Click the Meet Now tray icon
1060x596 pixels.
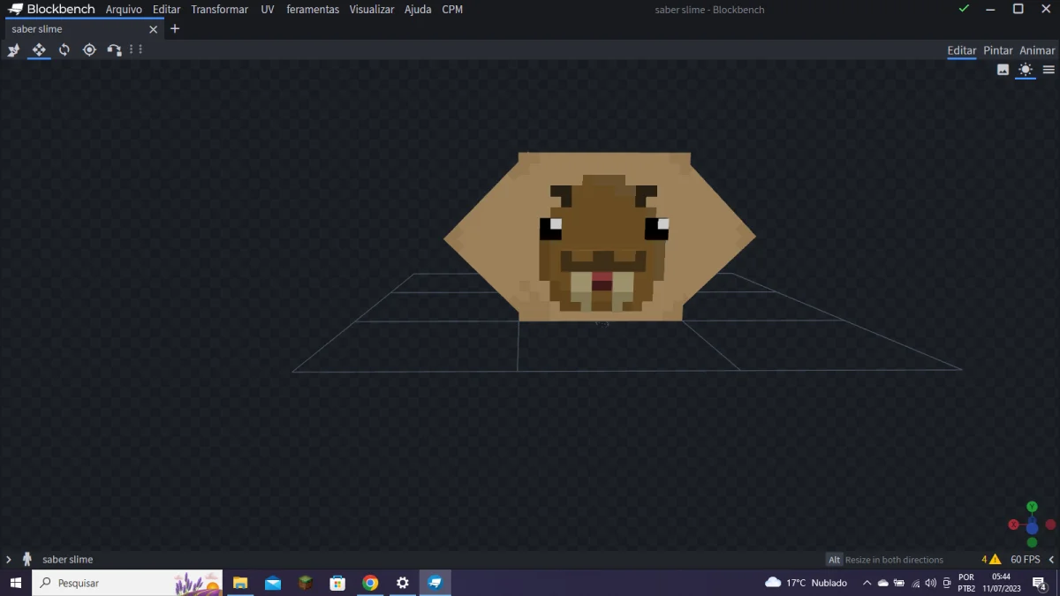coord(947,583)
